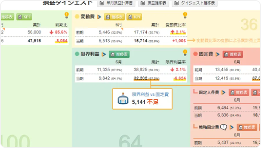
Task: Select the 6,494 prior June personnel cost
Action: 223,108
